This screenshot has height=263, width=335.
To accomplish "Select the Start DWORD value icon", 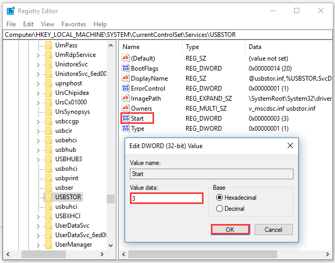I will coord(125,118).
